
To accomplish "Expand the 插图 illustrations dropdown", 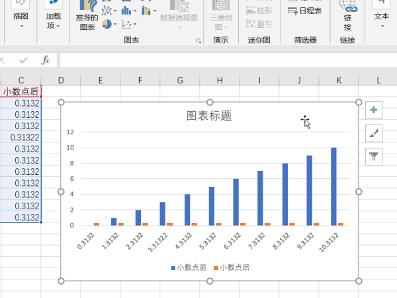I will (21, 26).
